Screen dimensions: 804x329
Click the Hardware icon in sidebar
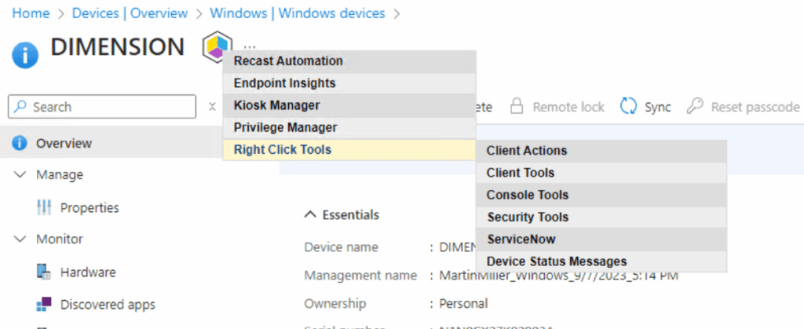tap(44, 272)
